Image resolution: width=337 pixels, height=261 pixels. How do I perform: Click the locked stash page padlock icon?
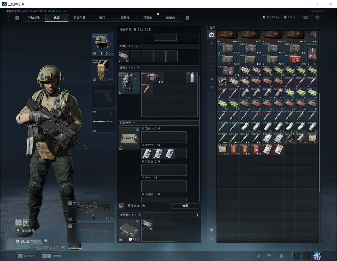(212, 78)
